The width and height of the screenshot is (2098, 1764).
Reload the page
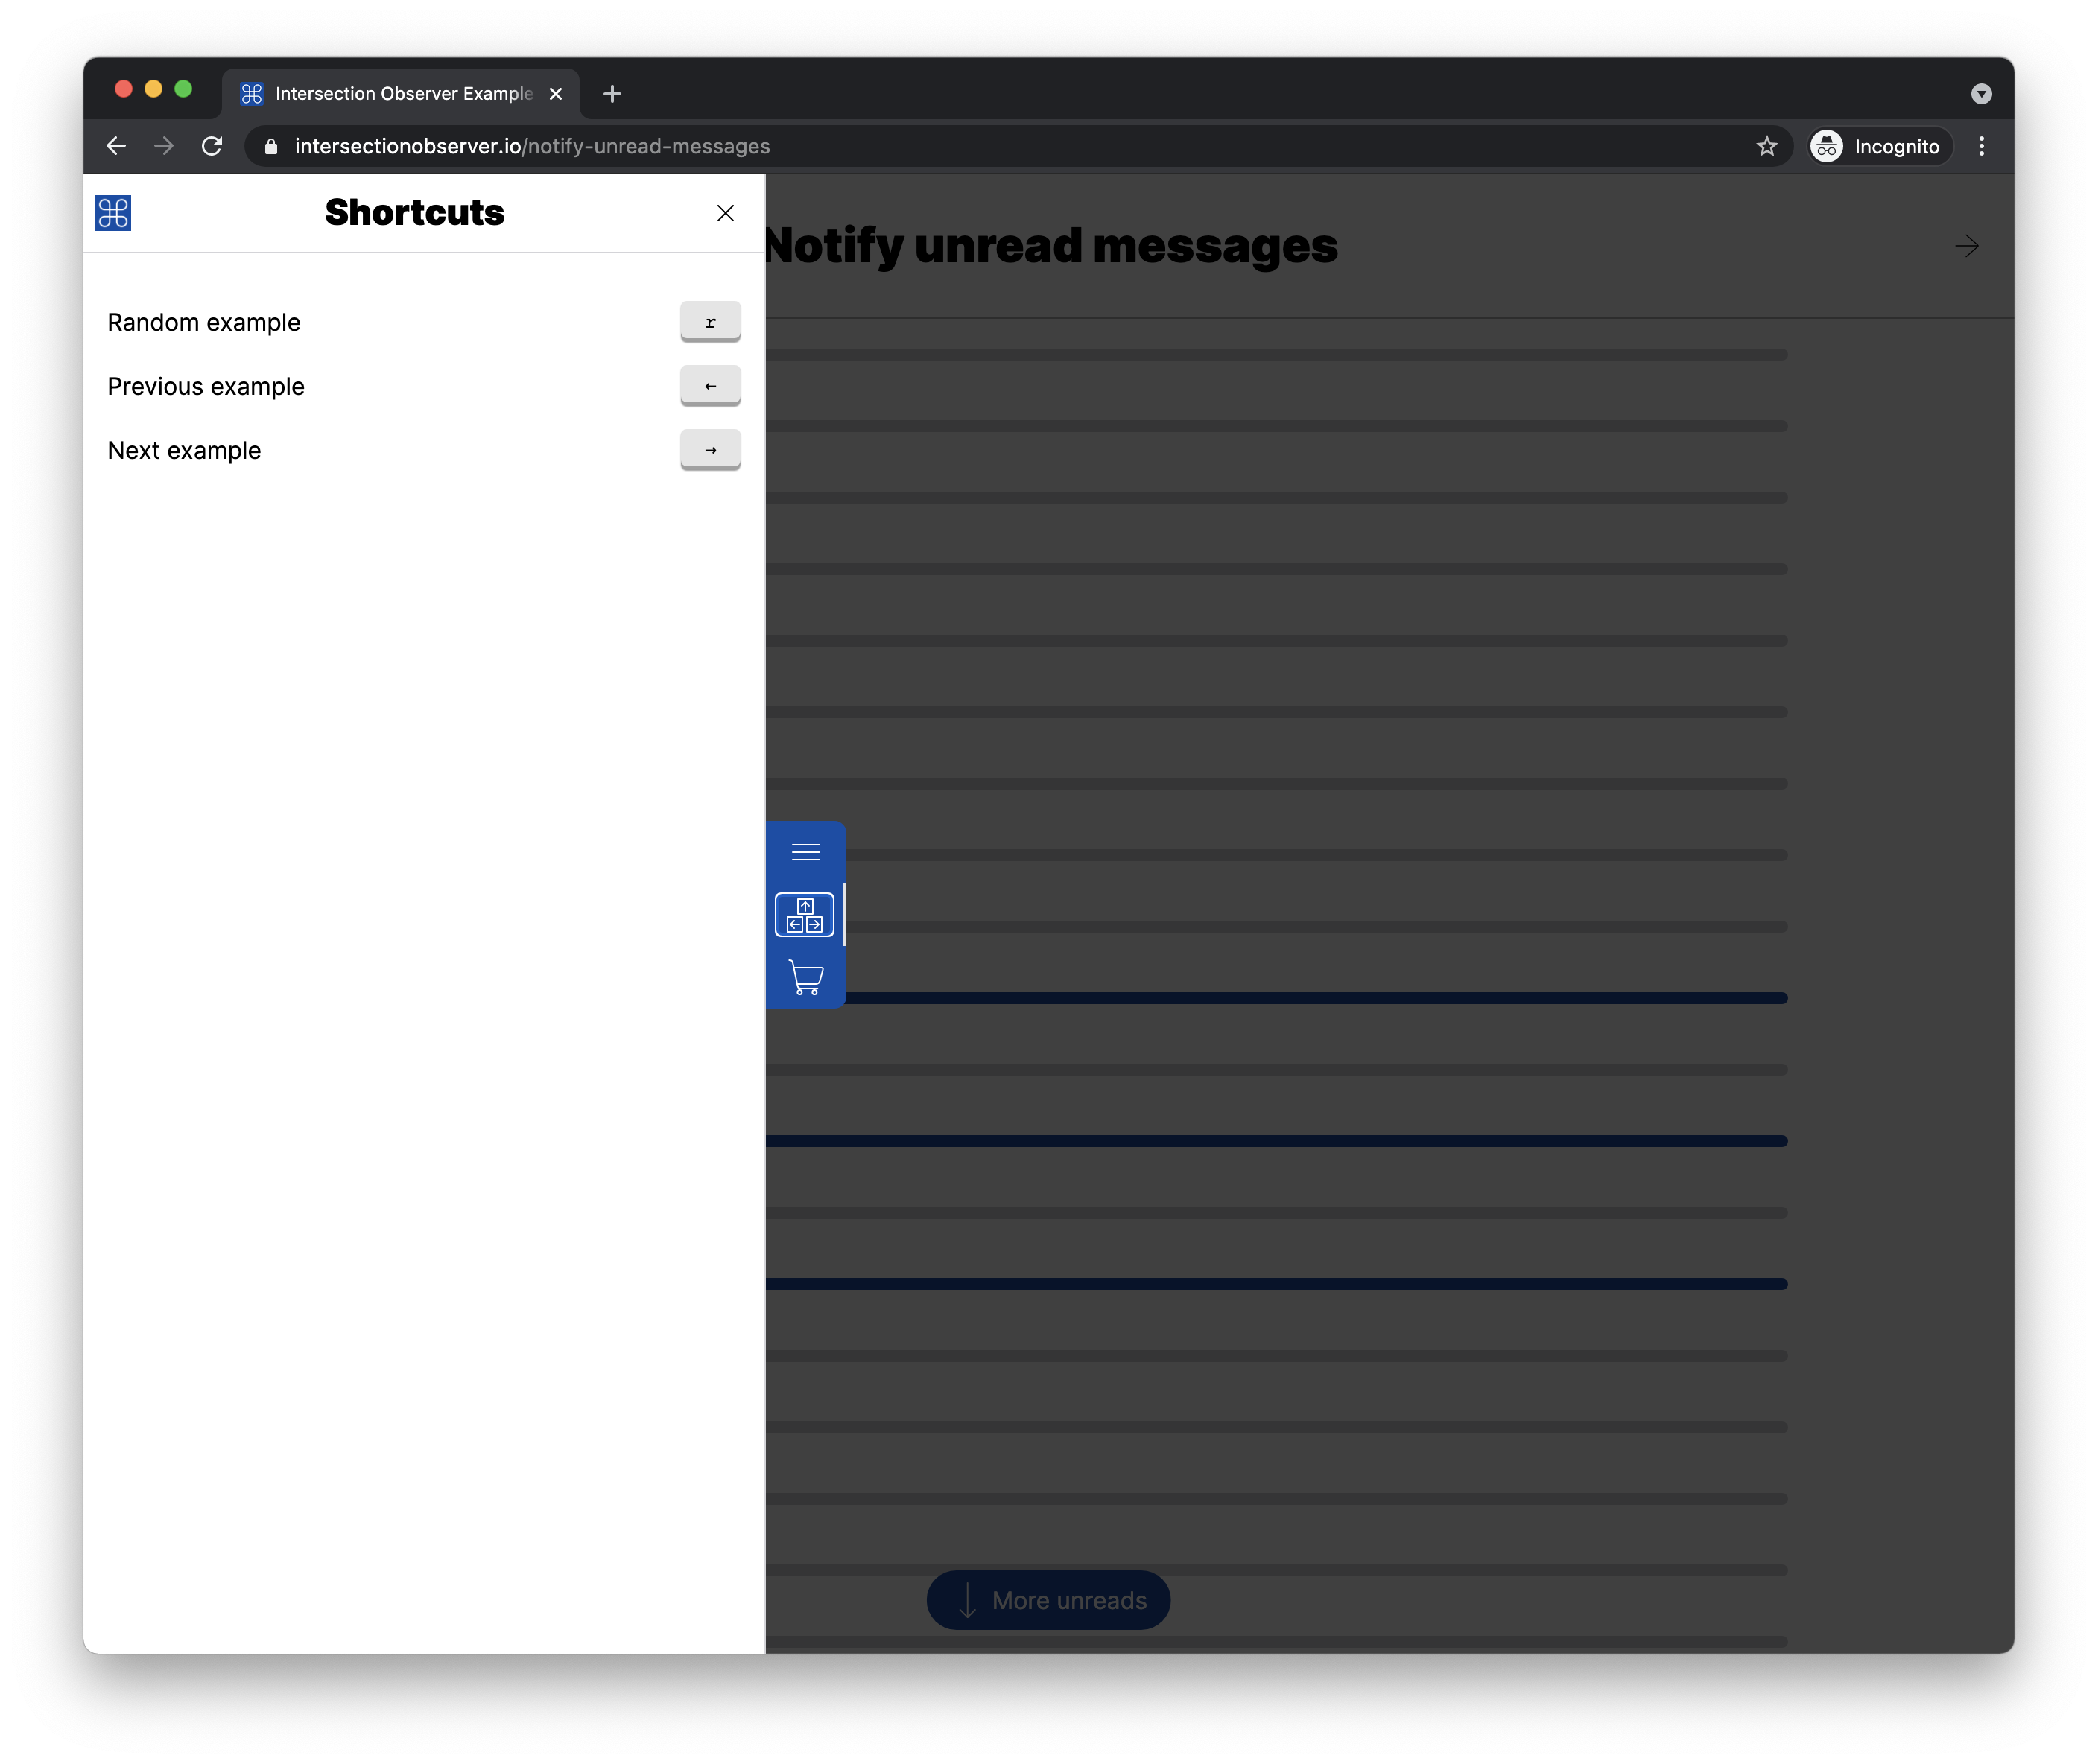point(212,147)
